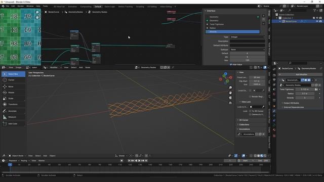The width and height of the screenshot is (324, 182).
Task: Open the outliner filter funnel icon
Action: coord(315,10)
